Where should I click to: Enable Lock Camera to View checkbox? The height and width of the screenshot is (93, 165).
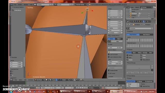[109, 57]
